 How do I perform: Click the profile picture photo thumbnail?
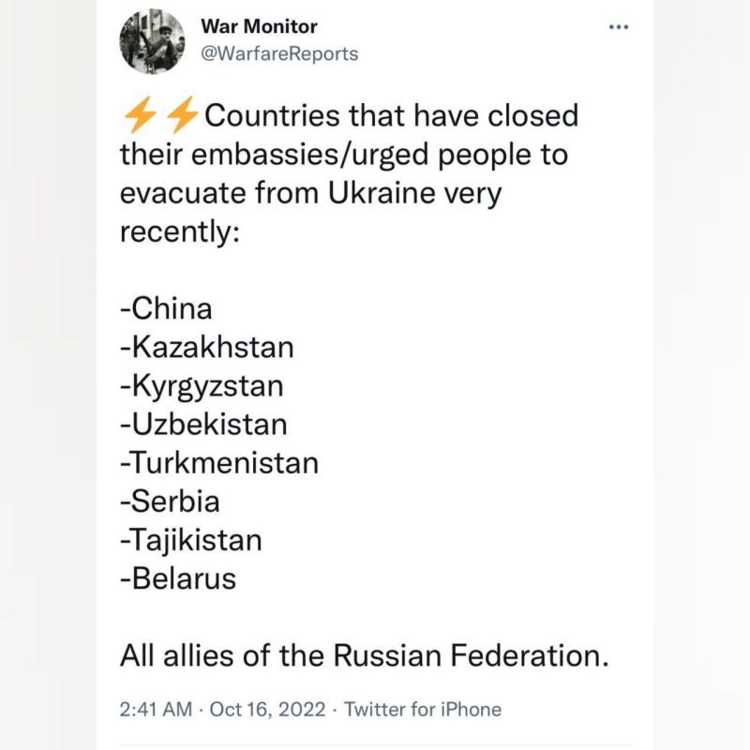(155, 41)
